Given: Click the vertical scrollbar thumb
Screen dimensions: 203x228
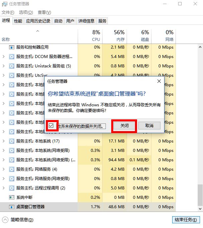Looking at the screenshot, I should [x=200, y=195].
